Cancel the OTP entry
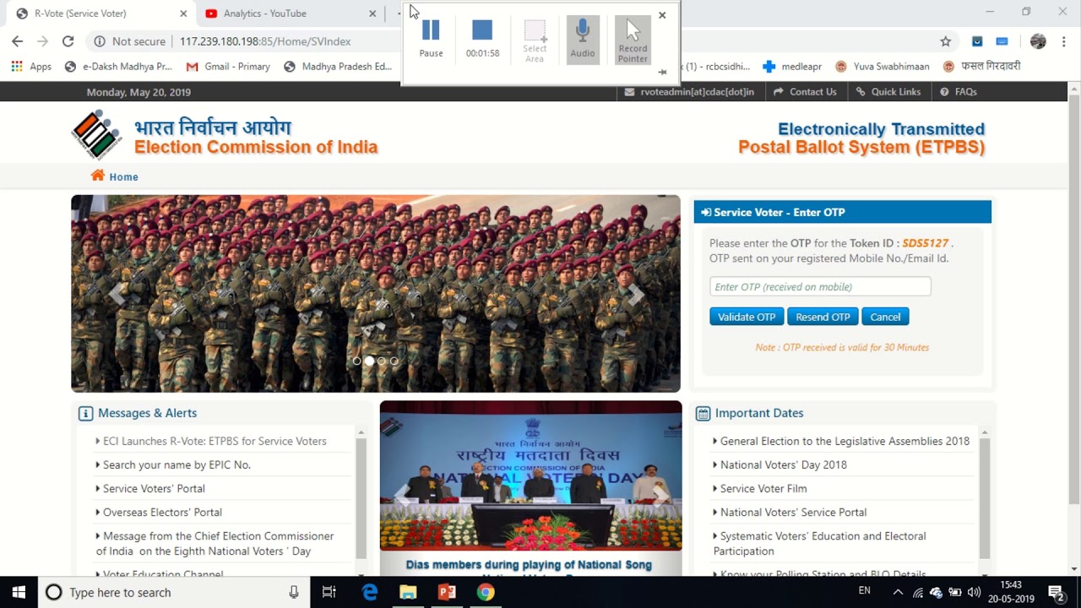Image resolution: width=1081 pixels, height=608 pixels. (x=885, y=317)
